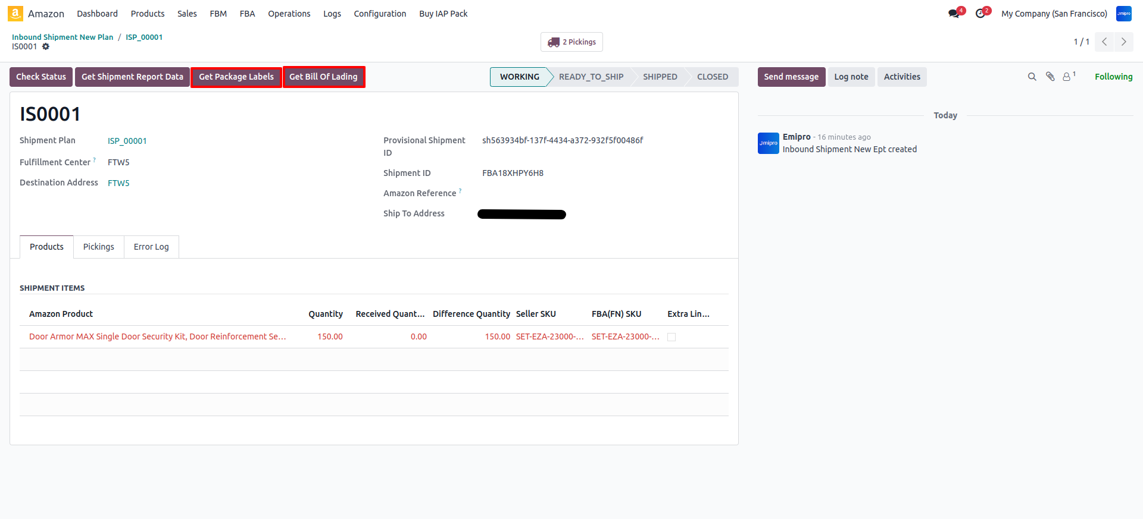
Task: Click the Get Package Labels button
Action: [x=236, y=77]
